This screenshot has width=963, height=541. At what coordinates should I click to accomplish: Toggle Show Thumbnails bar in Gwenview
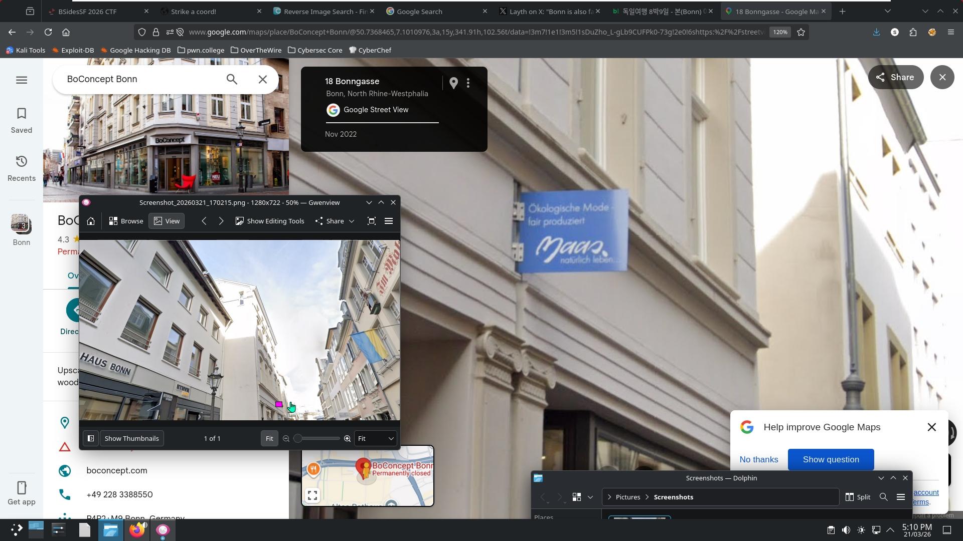tap(131, 438)
